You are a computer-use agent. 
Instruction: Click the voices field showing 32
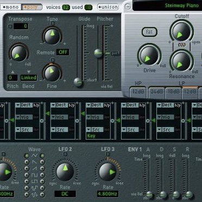[66, 8]
